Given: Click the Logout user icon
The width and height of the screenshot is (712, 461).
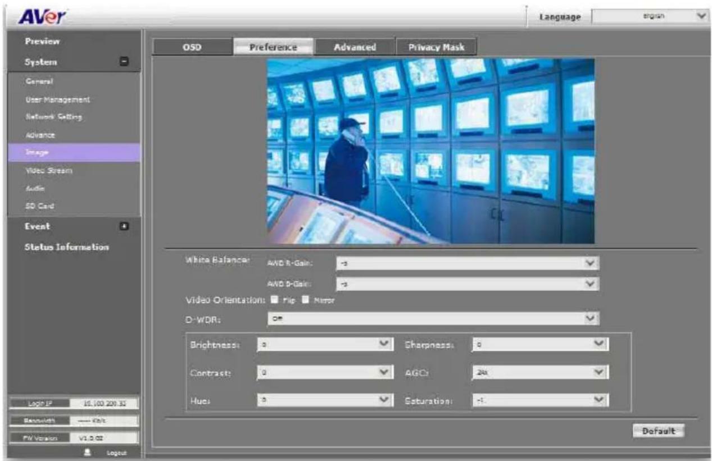Looking at the screenshot, I should coord(88,452).
